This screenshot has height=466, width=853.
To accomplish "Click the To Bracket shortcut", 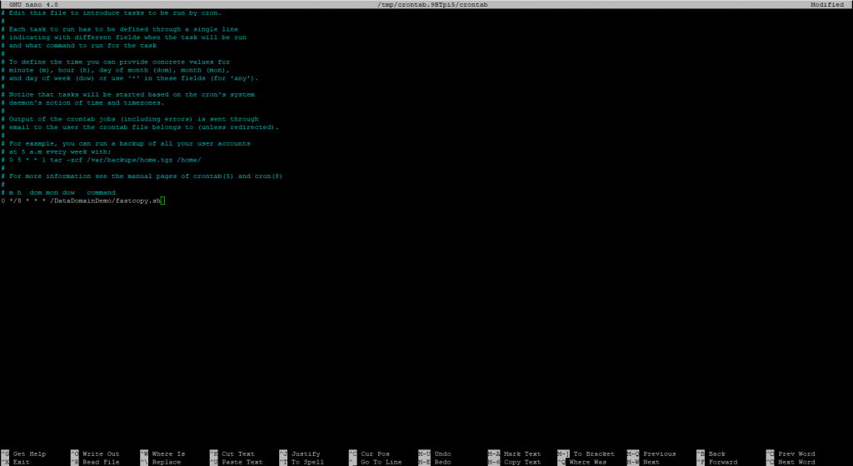I will [592, 454].
